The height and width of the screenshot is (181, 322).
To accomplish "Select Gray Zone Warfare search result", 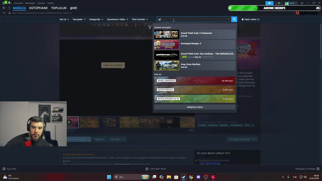I will (x=195, y=65).
